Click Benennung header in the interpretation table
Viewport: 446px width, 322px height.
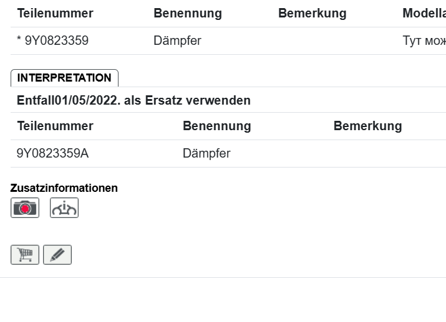tap(216, 126)
